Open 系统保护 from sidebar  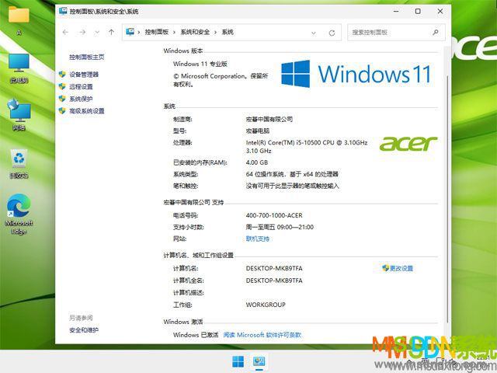(81, 99)
